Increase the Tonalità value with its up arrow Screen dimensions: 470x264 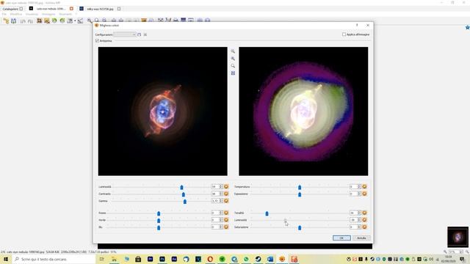point(359,212)
